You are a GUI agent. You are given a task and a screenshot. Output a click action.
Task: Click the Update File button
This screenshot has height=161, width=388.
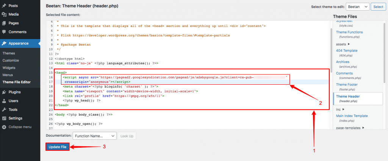[x=58, y=147]
